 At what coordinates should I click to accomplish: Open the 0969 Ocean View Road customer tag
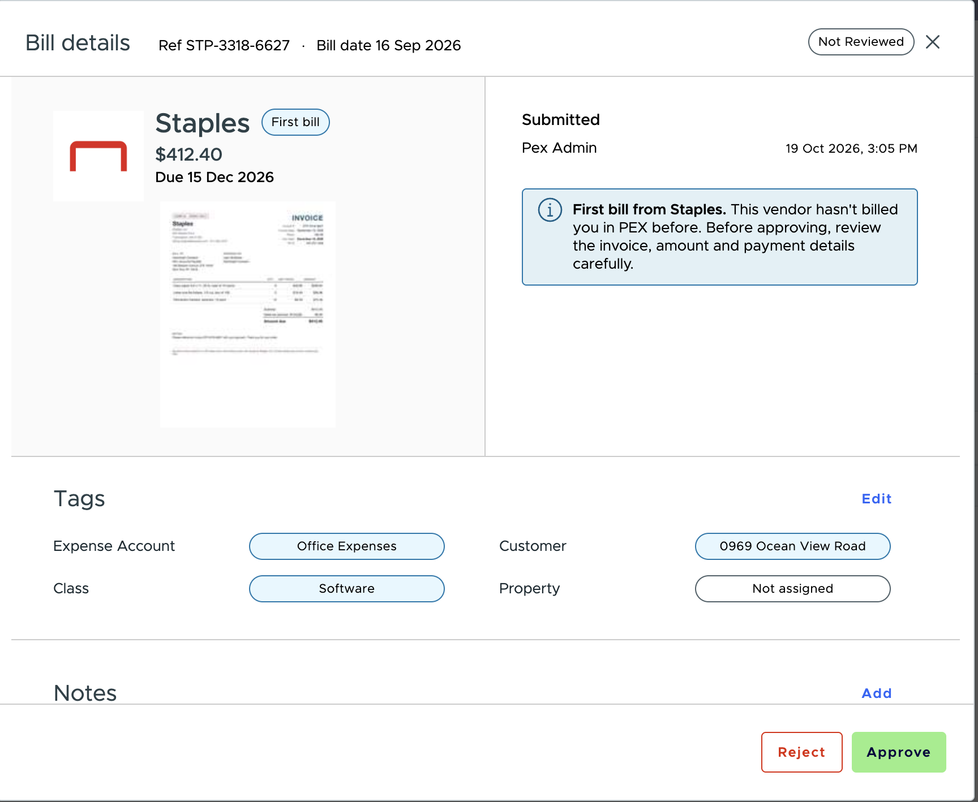pyautogui.click(x=792, y=546)
